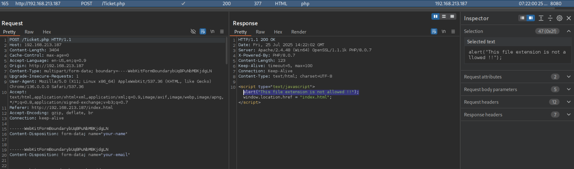Click Request headers count badge 12

coord(554,102)
